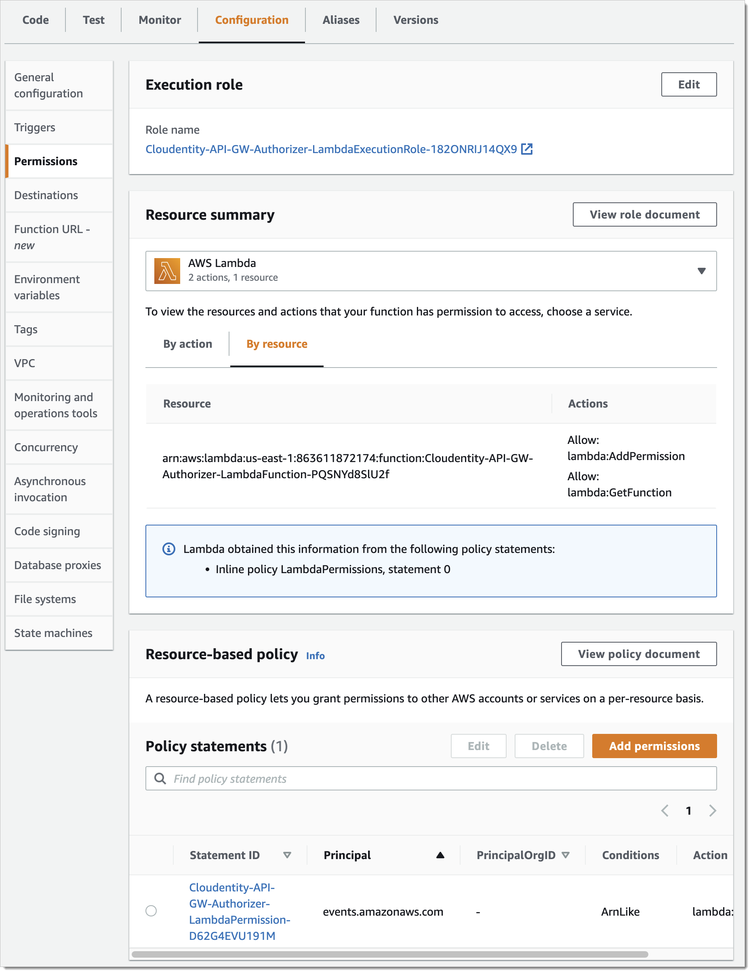Open Database proxies in sidebar
This screenshot has width=751, height=973.
[x=60, y=565]
